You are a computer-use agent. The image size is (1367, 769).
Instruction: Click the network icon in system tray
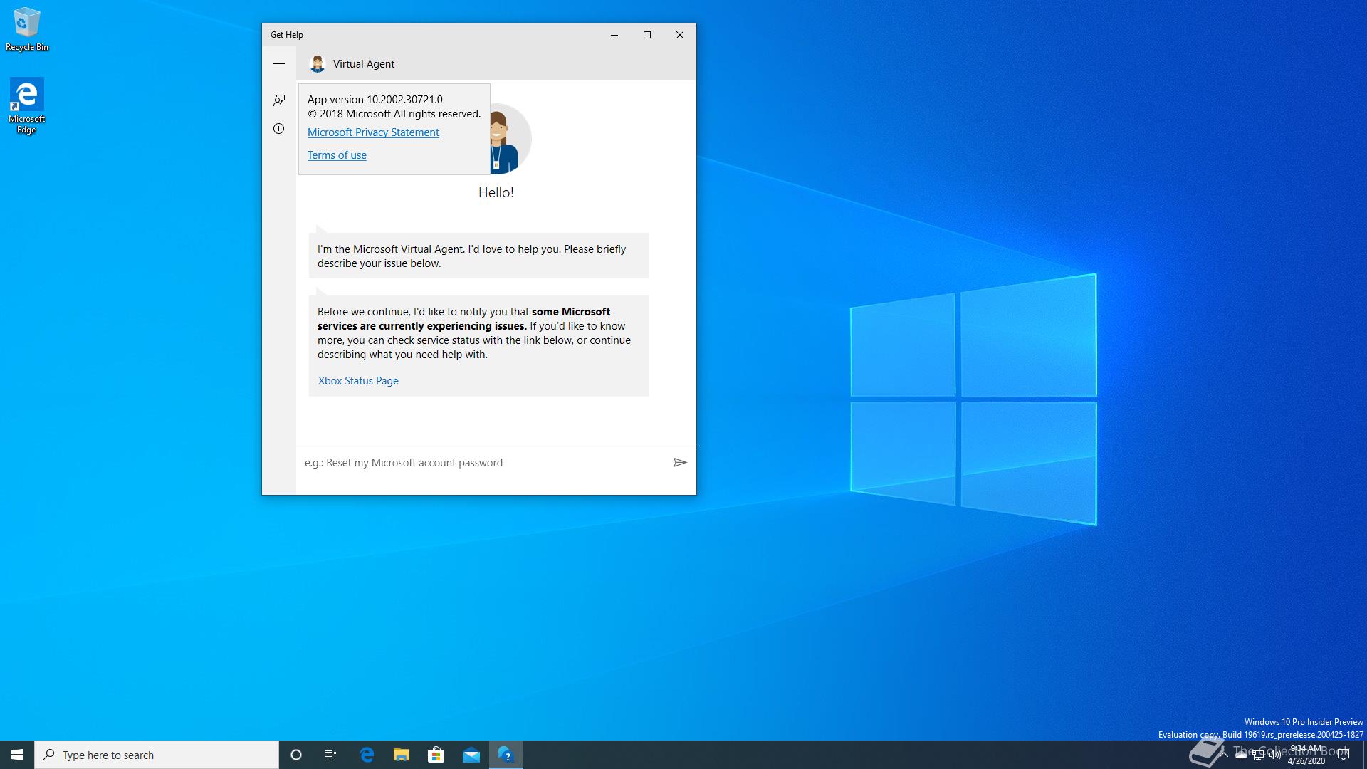click(1258, 755)
